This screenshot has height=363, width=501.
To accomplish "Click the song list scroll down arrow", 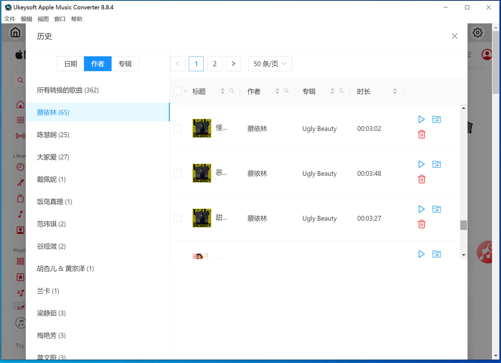I will [x=464, y=255].
